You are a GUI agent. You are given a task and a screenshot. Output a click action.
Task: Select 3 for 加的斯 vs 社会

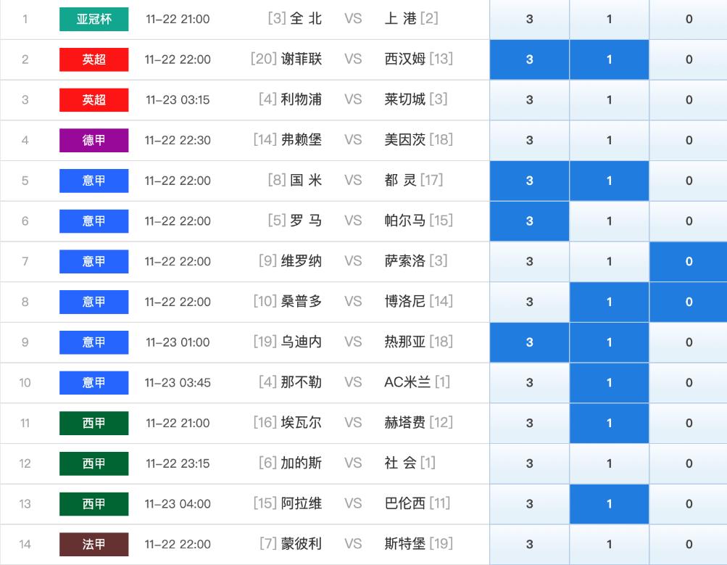530,463
